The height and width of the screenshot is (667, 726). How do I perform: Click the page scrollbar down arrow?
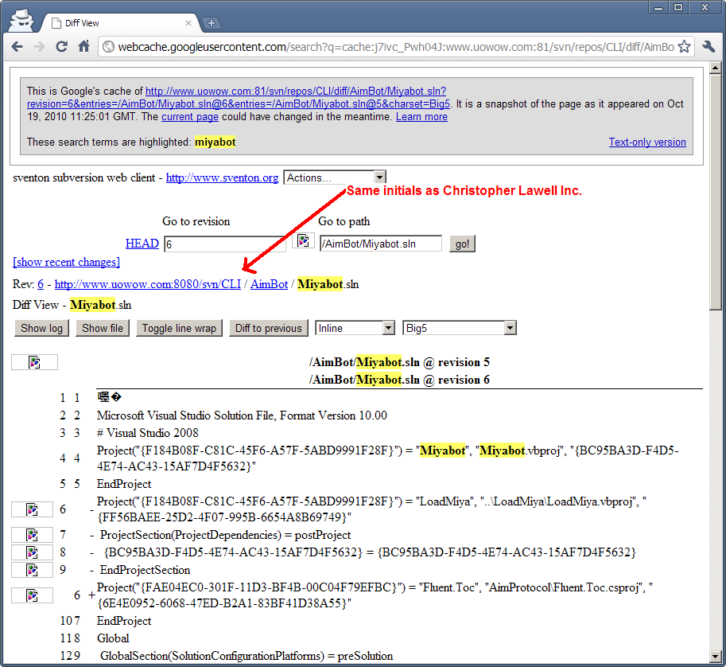point(715,657)
